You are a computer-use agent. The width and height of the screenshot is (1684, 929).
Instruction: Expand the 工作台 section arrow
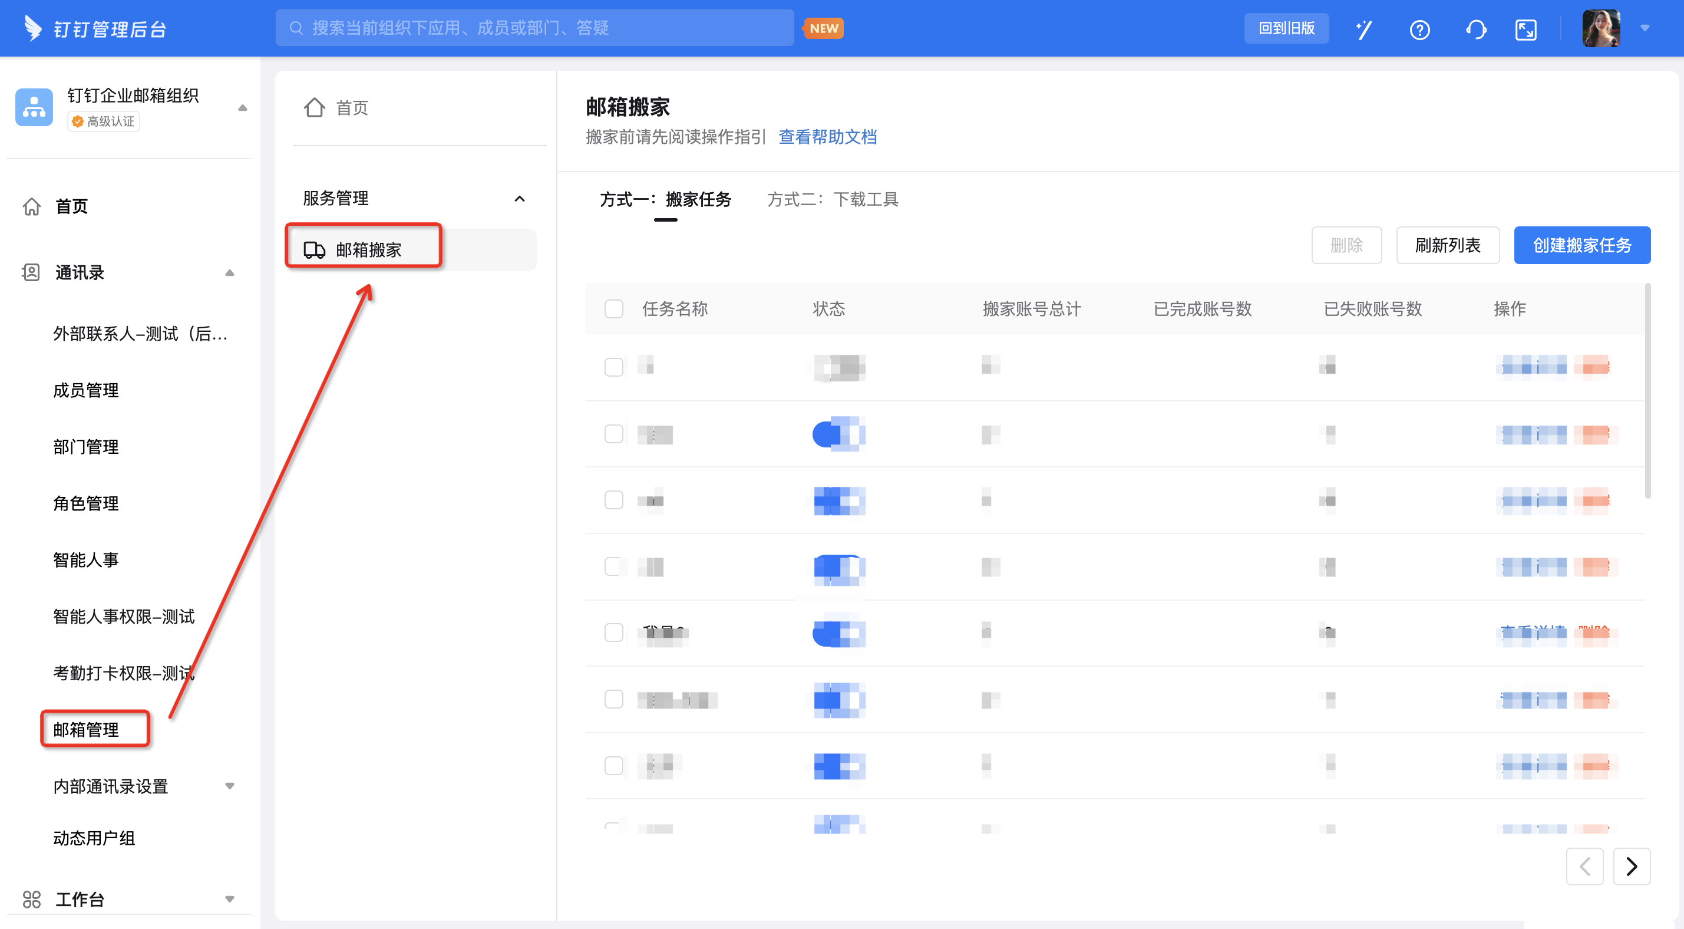pos(229,900)
